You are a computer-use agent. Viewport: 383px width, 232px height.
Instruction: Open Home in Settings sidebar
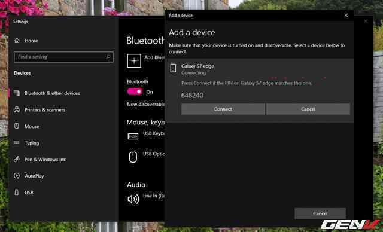pyautogui.click(x=31, y=41)
